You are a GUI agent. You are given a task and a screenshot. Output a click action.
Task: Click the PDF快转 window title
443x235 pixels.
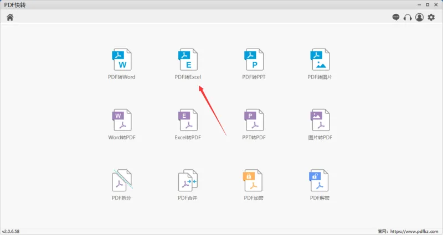15,5
